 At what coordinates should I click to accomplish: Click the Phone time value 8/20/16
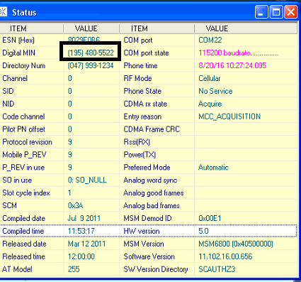coord(232,65)
